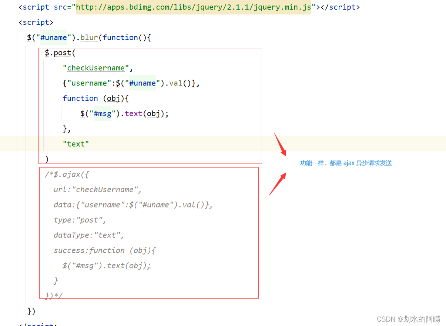Click the commented type:"post", line
This screenshot has width=446, height=326.
point(80,220)
